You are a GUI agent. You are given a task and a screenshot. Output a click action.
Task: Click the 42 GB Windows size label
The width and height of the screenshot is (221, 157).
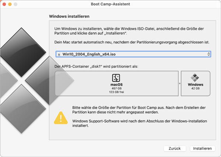tap(196, 88)
